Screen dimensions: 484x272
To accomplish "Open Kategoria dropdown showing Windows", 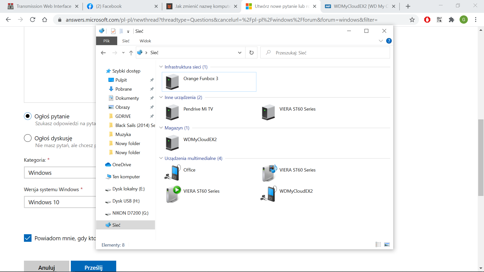I will point(60,173).
